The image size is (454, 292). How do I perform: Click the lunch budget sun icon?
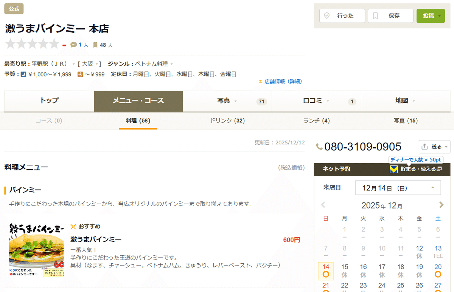pyautogui.click(x=80, y=74)
